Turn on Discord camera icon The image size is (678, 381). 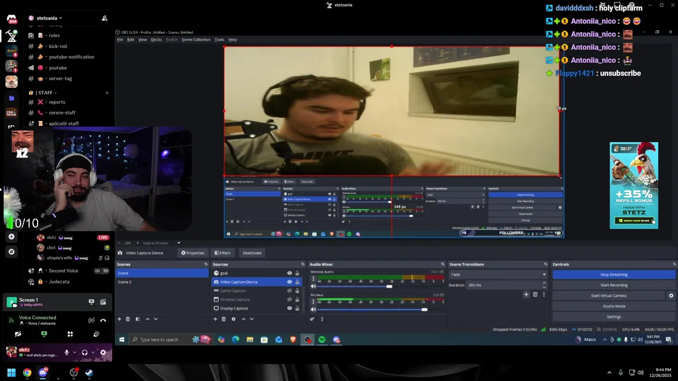[x=18, y=334]
